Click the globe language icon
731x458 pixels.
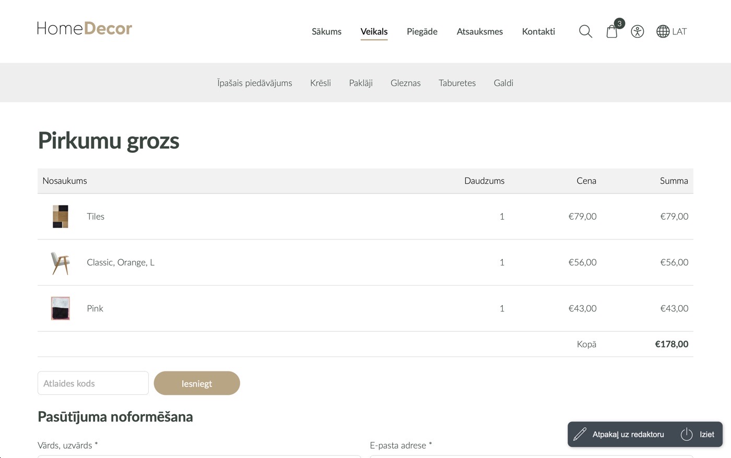pyautogui.click(x=663, y=31)
